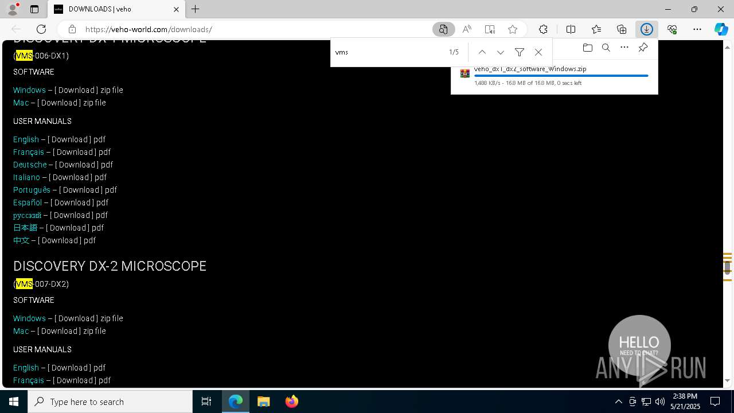
Task: Open Immersive reader icon
Action: 490,29
